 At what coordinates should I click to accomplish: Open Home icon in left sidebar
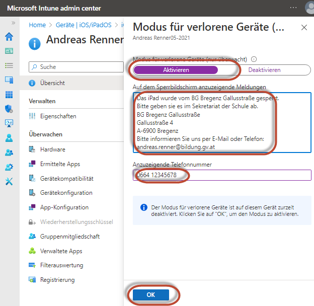coord(9,37)
